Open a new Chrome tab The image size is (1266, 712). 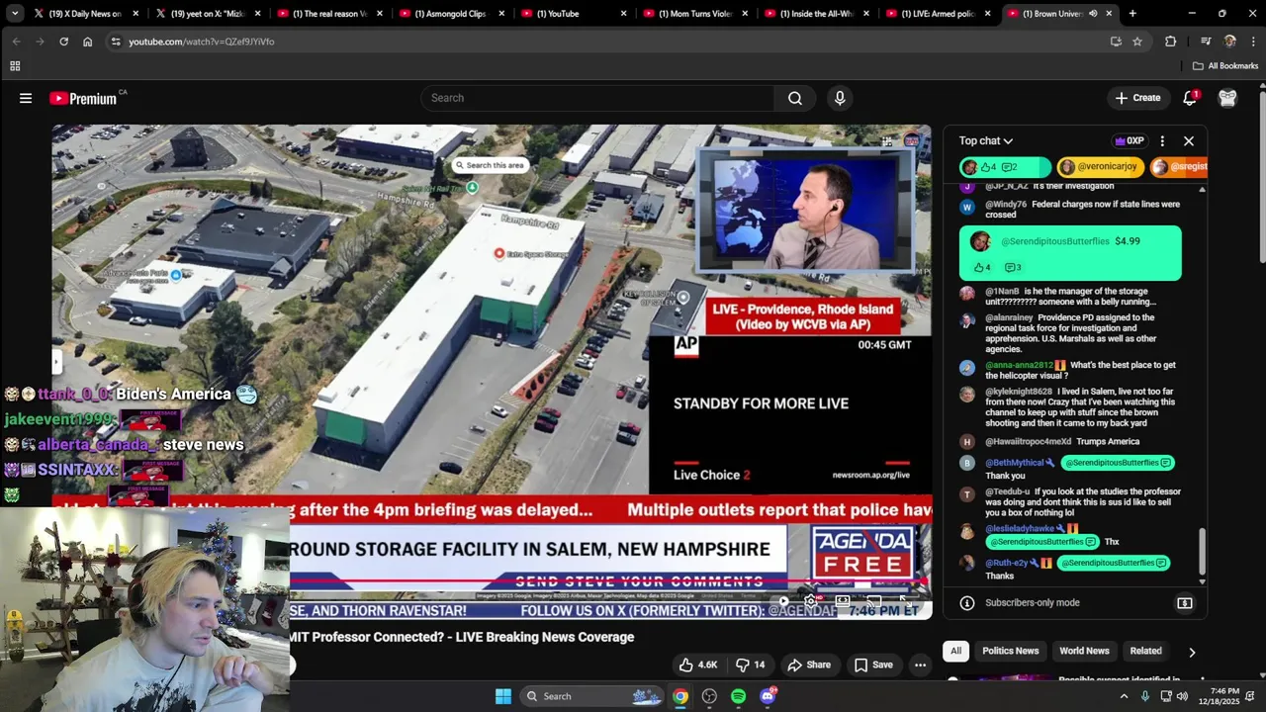click(x=1132, y=14)
